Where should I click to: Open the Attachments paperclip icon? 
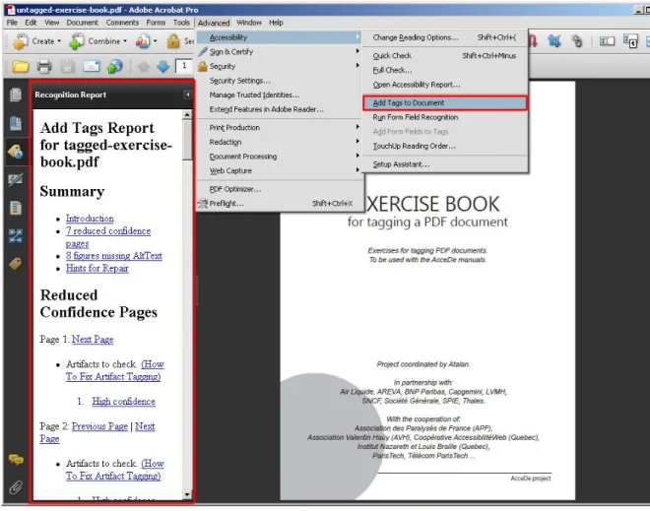click(16, 487)
